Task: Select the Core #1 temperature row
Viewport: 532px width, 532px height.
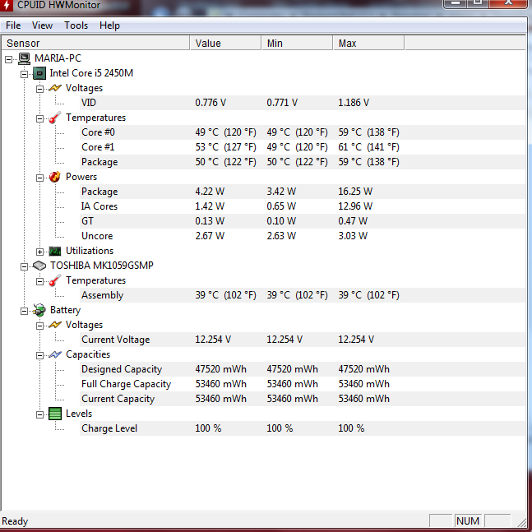Action: (x=303, y=147)
